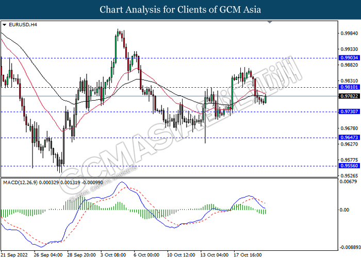This screenshot has width=361, height=258.
Task: Click the 26 Sep 04:00 time label
Action: pos(48,255)
